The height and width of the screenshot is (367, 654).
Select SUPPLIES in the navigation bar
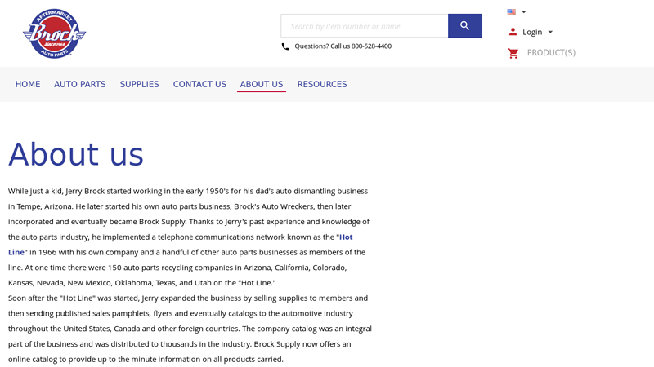[x=139, y=84]
